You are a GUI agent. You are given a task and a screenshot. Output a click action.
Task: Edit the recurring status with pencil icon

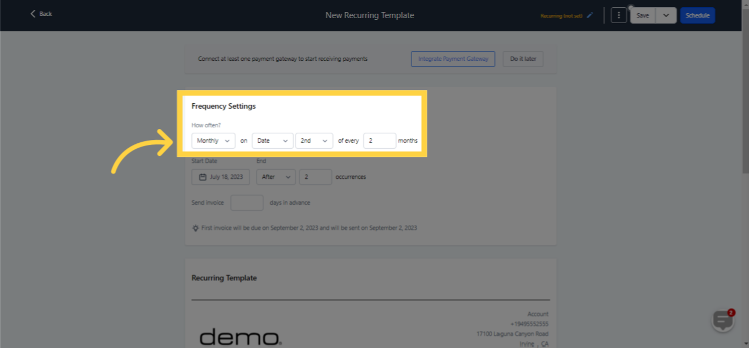click(590, 15)
